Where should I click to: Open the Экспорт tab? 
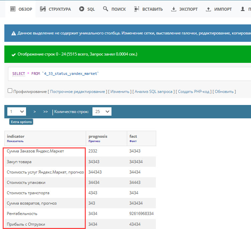184,9
